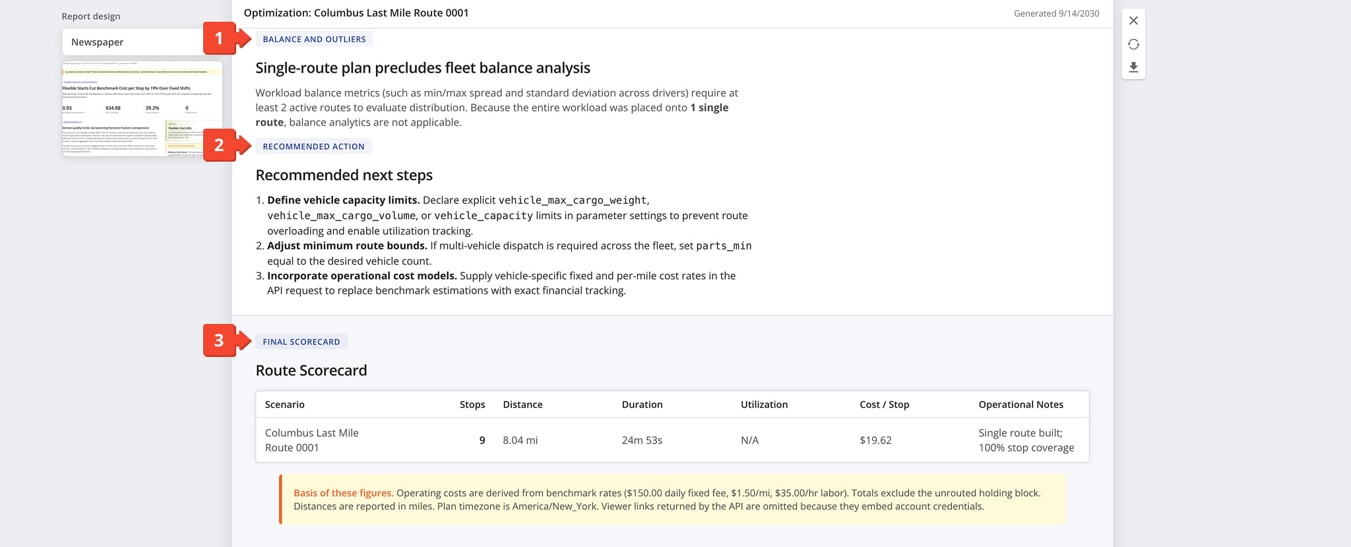This screenshot has height=547, width=1351.
Task: Click the Operational Notes column header
Action: pyautogui.click(x=1021, y=404)
